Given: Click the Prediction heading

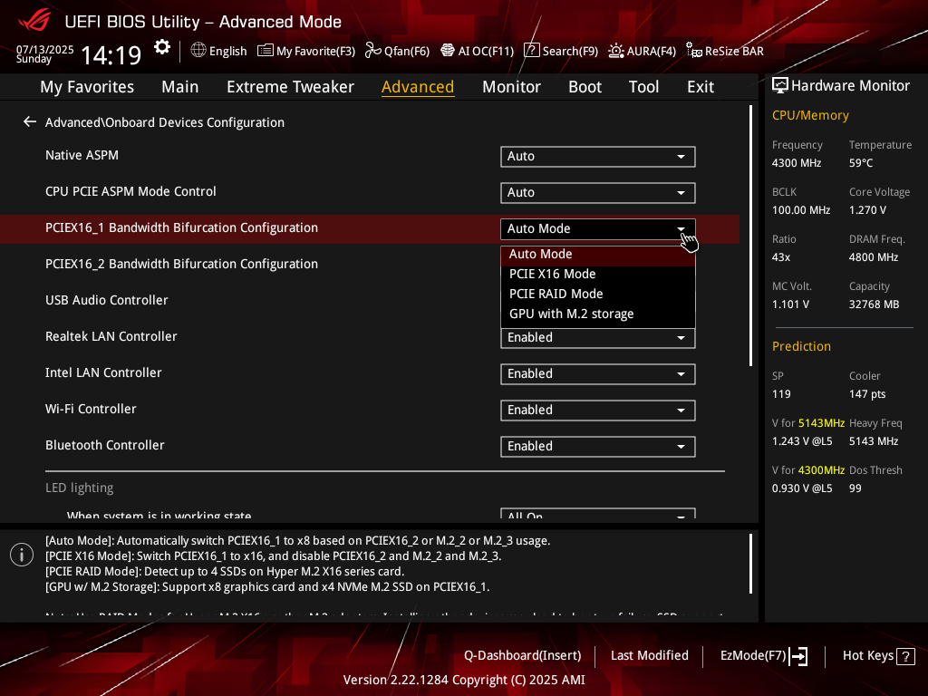Looking at the screenshot, I should point(801,346).
